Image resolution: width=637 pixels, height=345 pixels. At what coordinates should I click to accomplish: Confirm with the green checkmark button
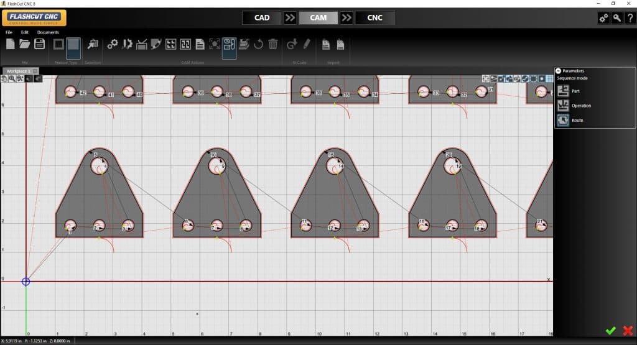[611, 331]
